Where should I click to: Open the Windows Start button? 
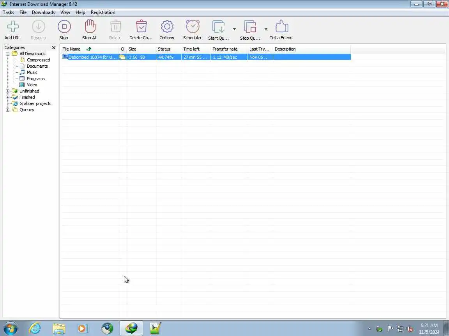[10, 328]
